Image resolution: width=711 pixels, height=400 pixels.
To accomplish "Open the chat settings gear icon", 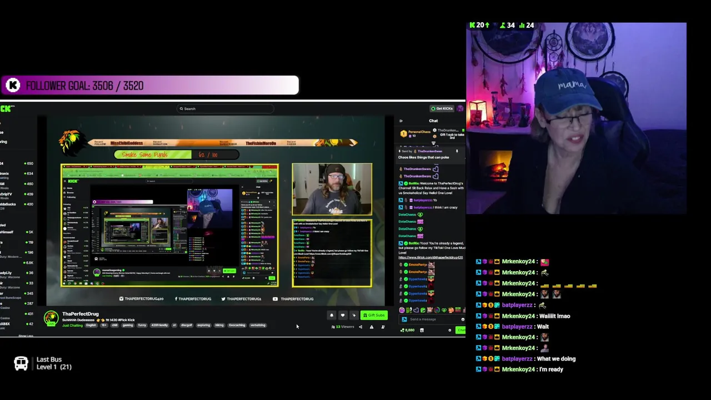I will coord(450,331).
